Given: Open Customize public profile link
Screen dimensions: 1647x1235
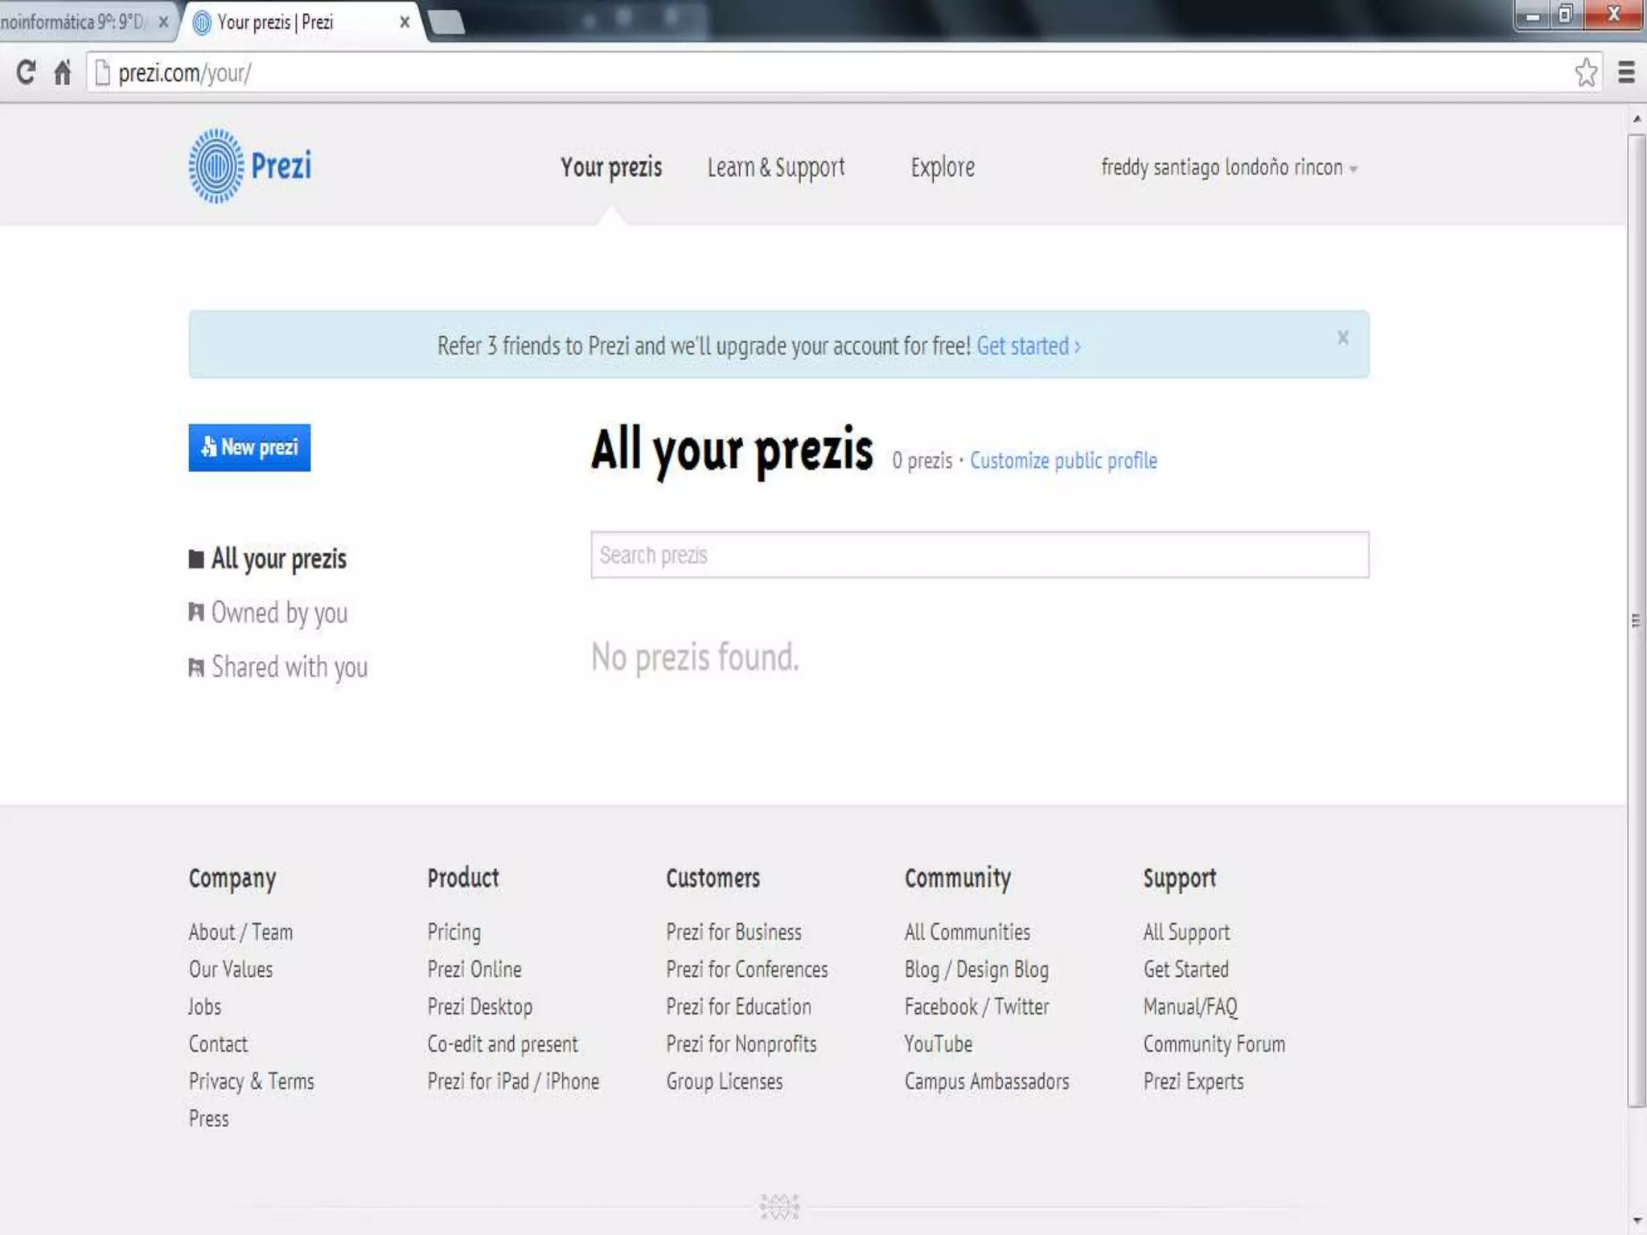Looking at the screenshot, I should (1063, 461).
